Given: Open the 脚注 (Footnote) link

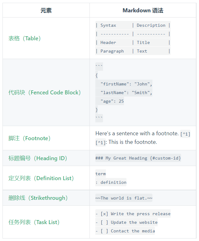Looking at the screenshot, I should (30, 138).
